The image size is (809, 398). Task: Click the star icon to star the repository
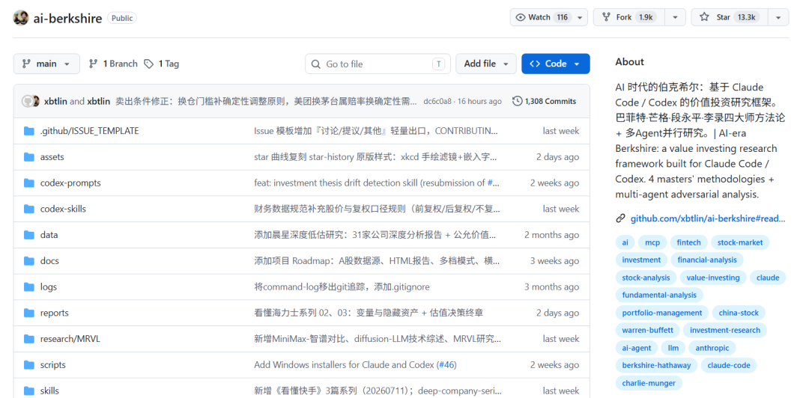703,17
